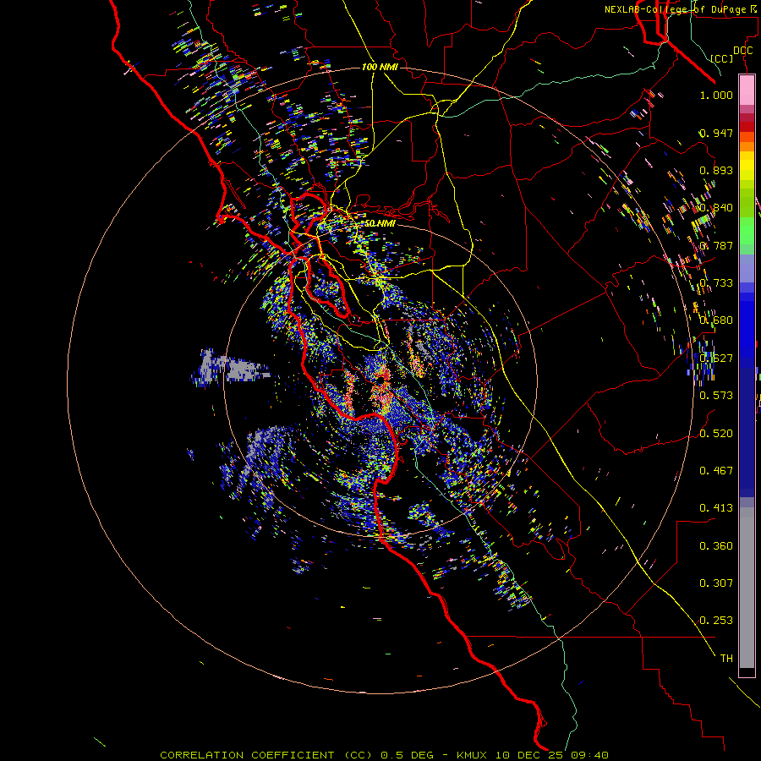Click the 100 NMI range ring label
The image size is (761, 761).
[380, 67]
